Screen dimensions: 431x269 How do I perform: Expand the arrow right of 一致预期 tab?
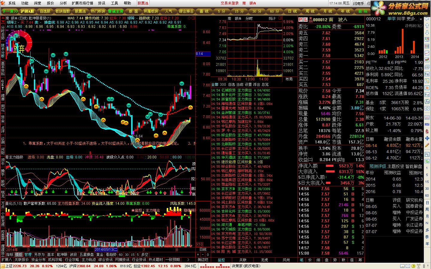tap(188, 260)
